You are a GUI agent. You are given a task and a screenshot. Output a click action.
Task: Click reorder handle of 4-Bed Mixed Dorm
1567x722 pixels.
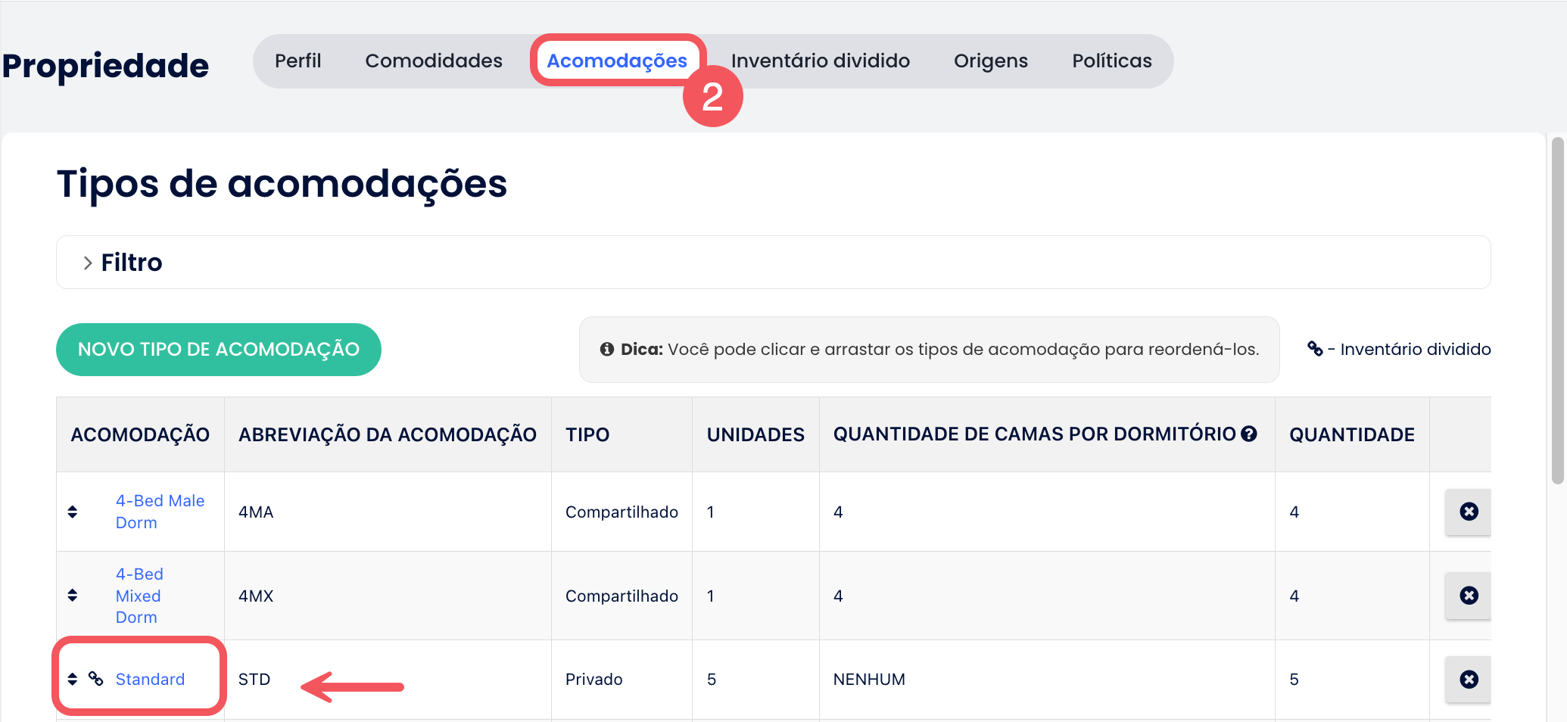73,596
